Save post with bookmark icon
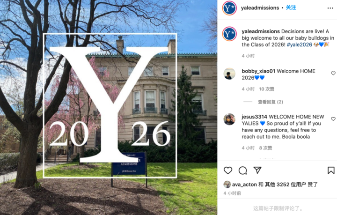 click(x=331, y=171)
